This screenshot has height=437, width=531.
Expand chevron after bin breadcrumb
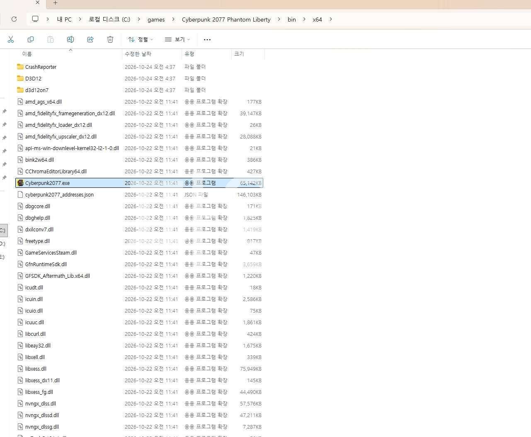point(304,19)
